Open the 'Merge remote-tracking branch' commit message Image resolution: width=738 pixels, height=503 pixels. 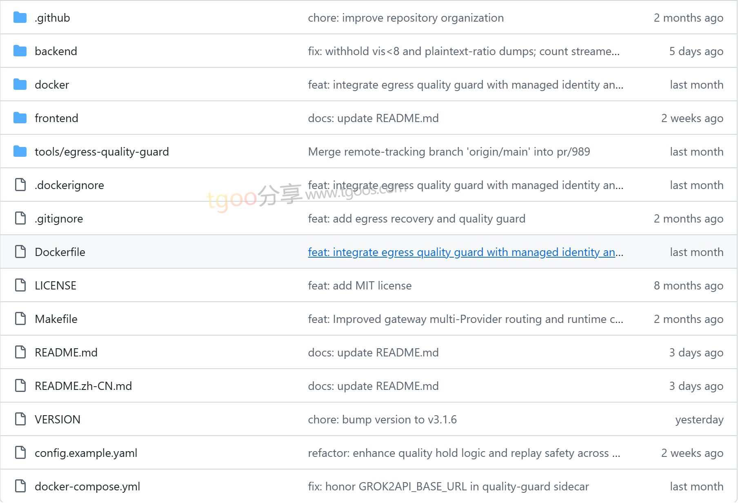pos(449,151)
